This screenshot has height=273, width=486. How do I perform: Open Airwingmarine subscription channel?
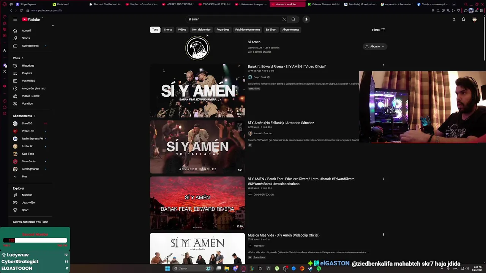click(x=30, y=169)
